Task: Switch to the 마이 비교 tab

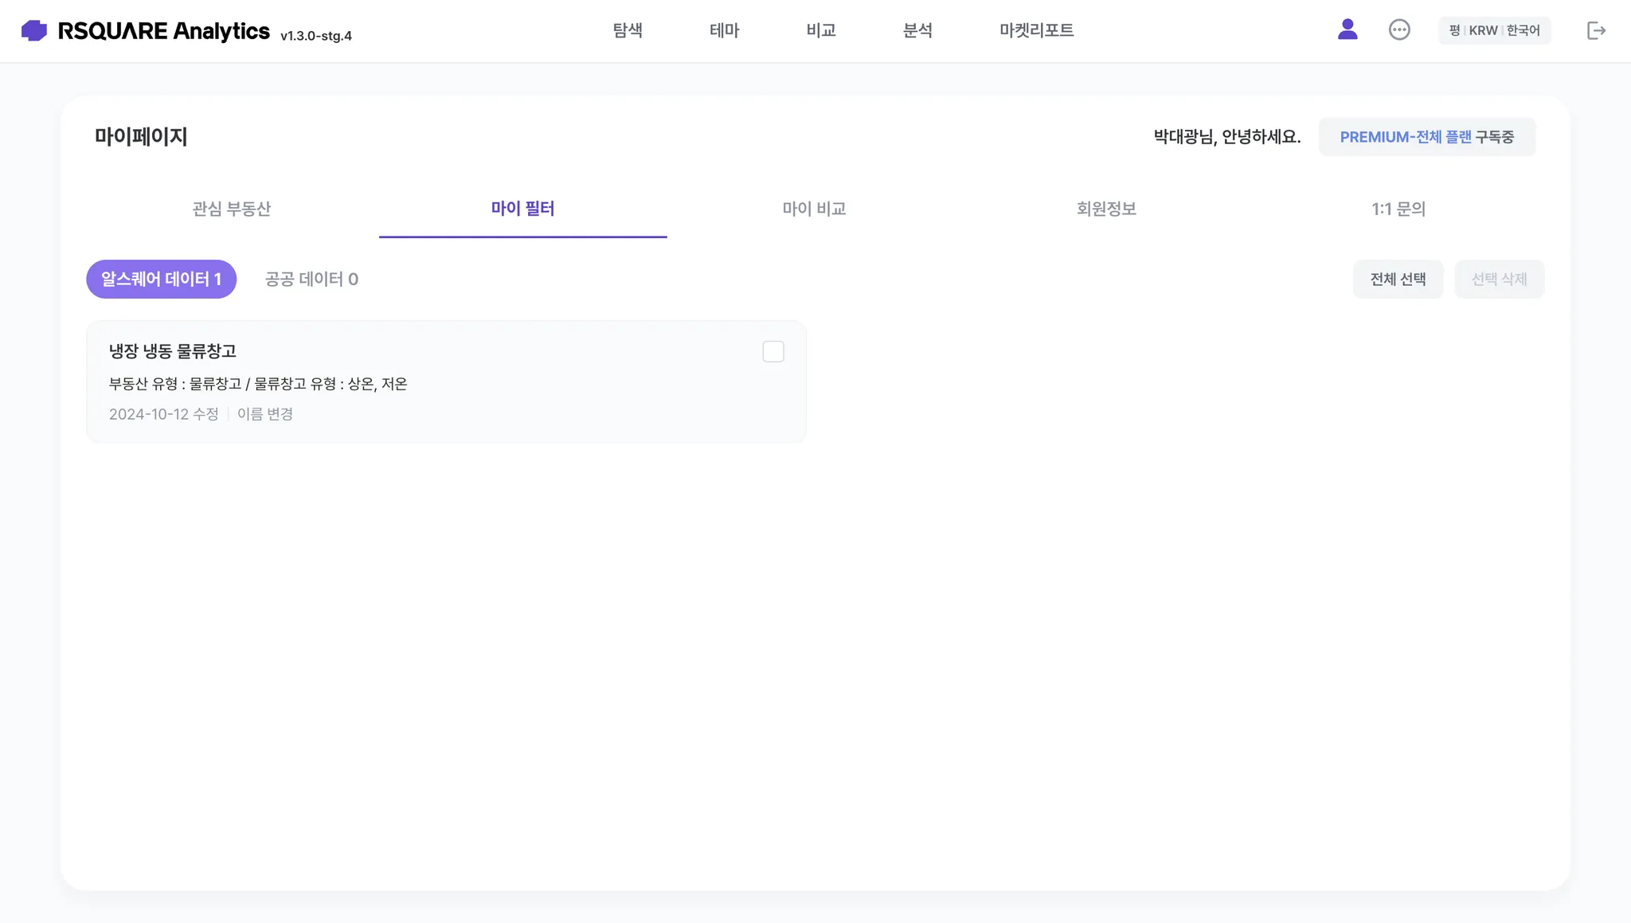Action: point(814,209)
